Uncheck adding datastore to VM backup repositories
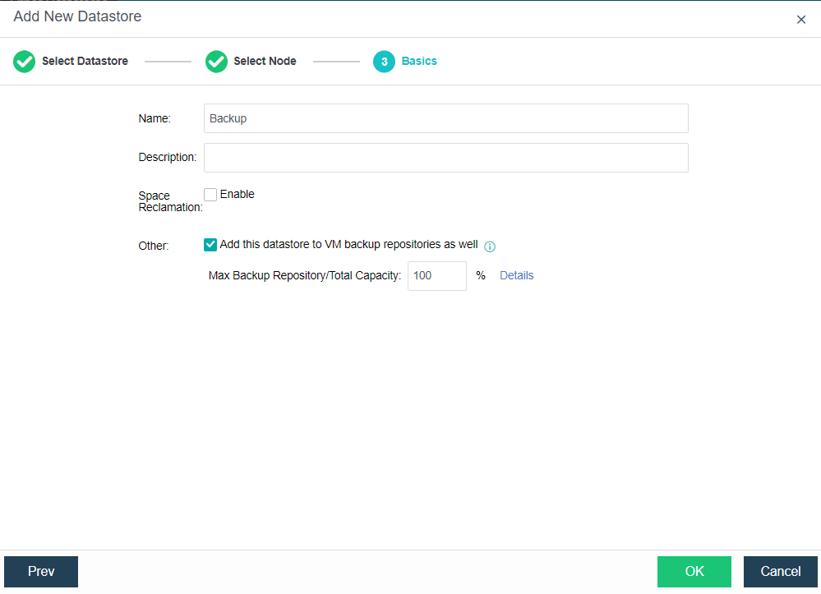 point(210,244)
